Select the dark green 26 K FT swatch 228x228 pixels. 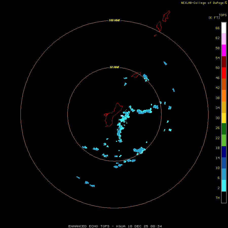pos(224,129)
